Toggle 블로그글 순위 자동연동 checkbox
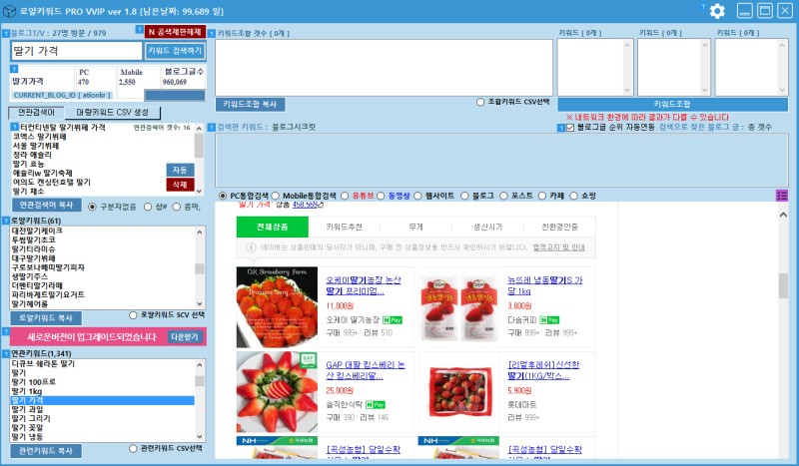The height and width of the screenshot is (466, 799). [570, 128]
